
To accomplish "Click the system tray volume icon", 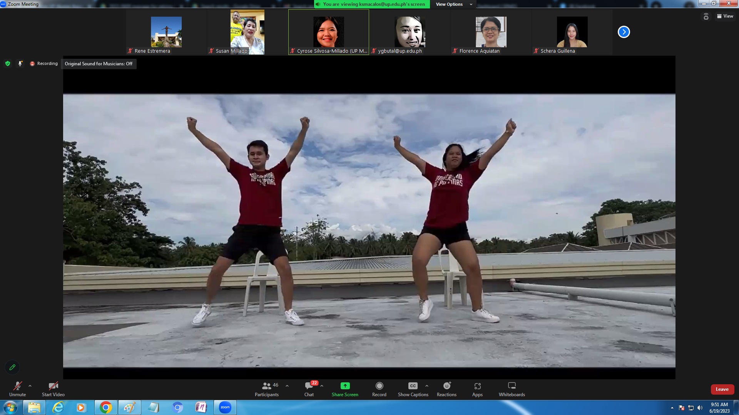I will [x=700, y=408].
